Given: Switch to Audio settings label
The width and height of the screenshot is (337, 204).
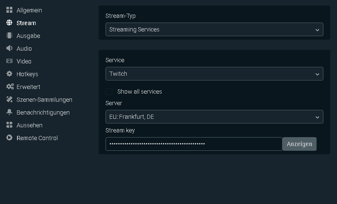Looking at the screenshot, I should 24,49.
